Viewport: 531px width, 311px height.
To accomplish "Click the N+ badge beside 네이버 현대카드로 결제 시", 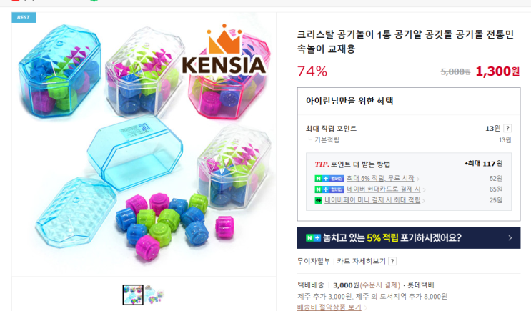I will point(329,189).
